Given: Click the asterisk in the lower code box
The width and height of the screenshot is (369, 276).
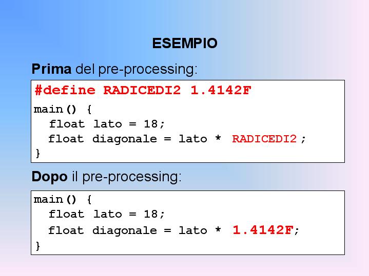Looking at the screenshot, I should (x=218, y=231).
